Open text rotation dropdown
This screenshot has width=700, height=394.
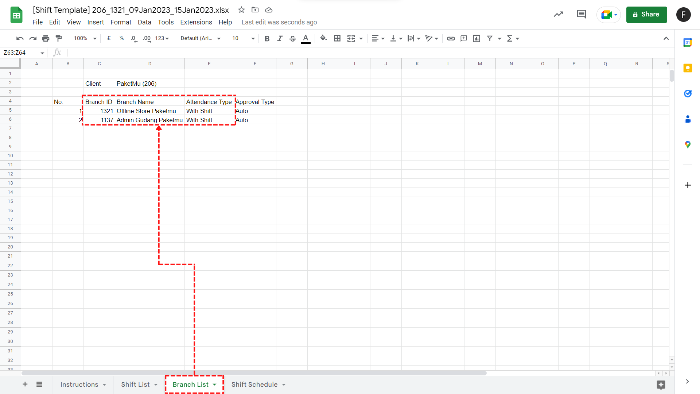pos(432,38)
